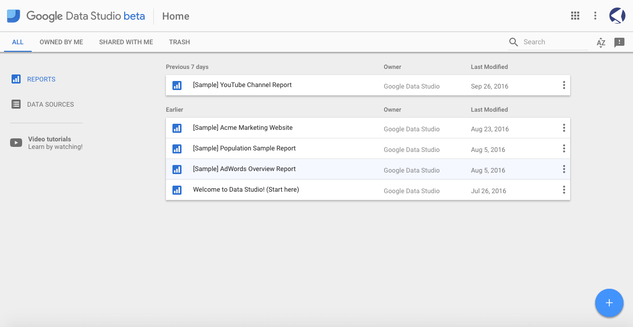Screen dimensions: 633x327
Task: Click the Last Modified header above YouTube row
Action: pos(489,67)
